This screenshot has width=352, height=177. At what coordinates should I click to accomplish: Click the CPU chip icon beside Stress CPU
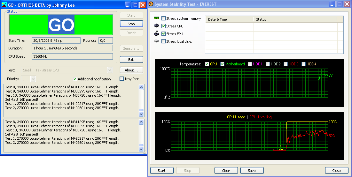click(x=156, y=26)
